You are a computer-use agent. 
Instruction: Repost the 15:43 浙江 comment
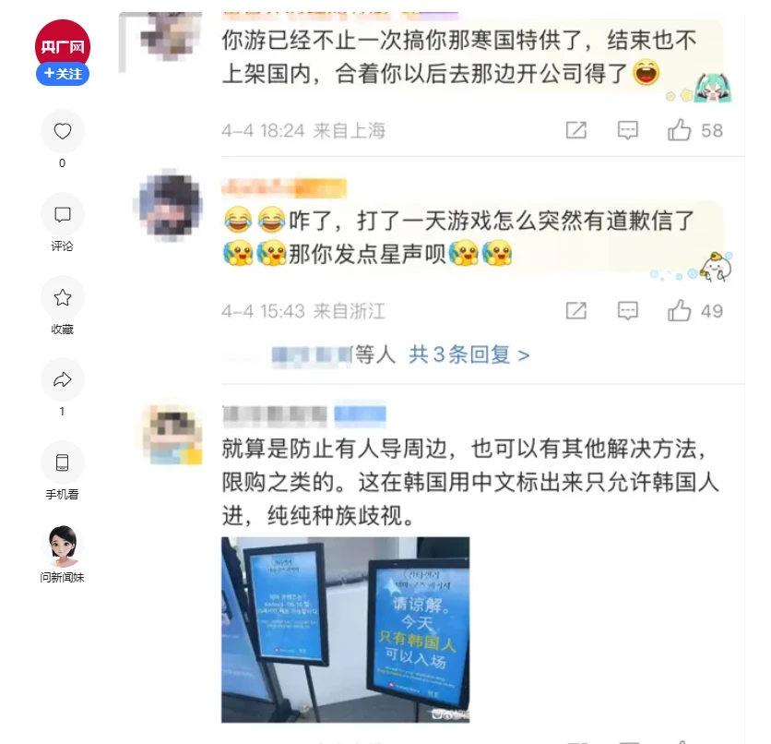pos(576,311)
